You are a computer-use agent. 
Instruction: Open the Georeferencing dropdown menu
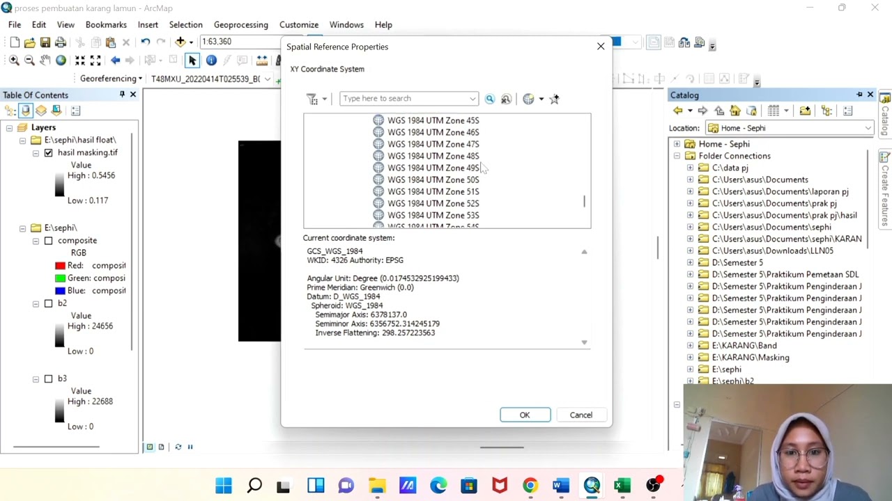coord(111,79)
